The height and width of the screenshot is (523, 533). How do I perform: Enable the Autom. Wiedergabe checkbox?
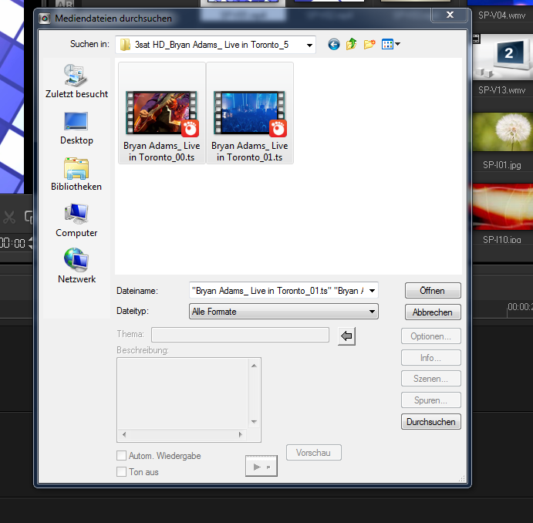121,456
